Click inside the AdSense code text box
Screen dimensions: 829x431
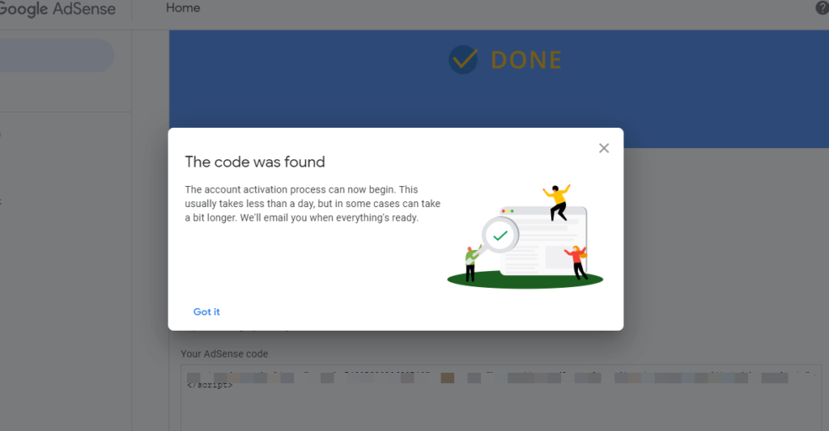point(500,397)
